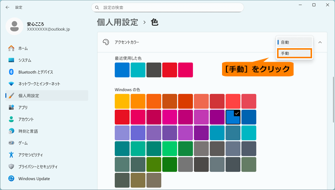Maximize the Settings window
Screen dimensions: 335x190
tap(314, 5)
